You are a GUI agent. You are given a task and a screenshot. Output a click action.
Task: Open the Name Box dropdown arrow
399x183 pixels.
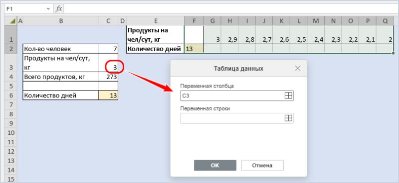tap(48, 9)
